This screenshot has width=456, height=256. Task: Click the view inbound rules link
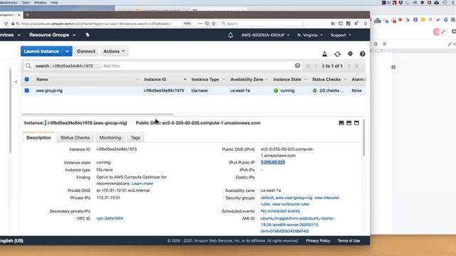coord(300,201)
